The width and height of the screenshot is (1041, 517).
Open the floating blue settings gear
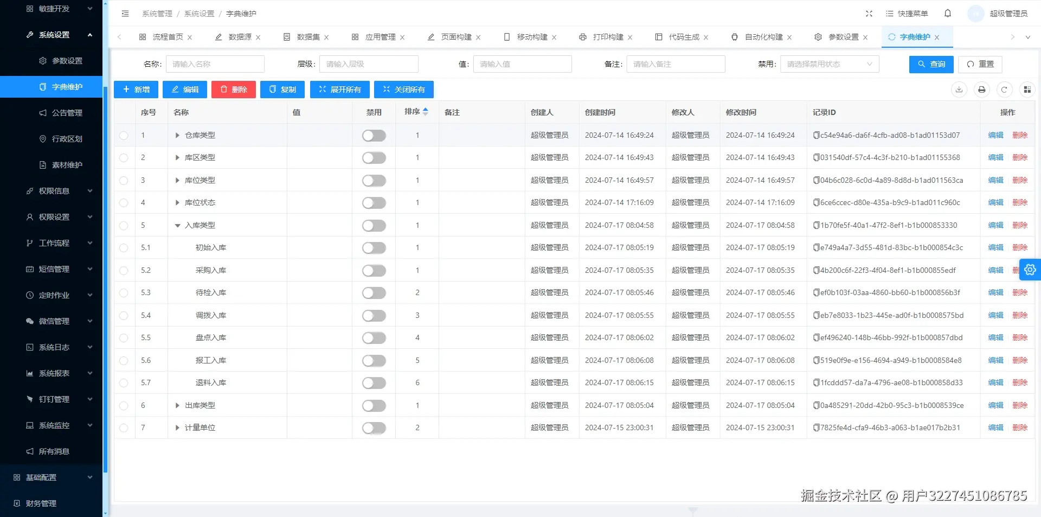point(1030,270)
